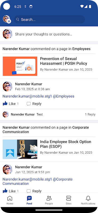Tap the search magnifier icon
The height and width of the screenshot is (213, 98).
[18, 19]
